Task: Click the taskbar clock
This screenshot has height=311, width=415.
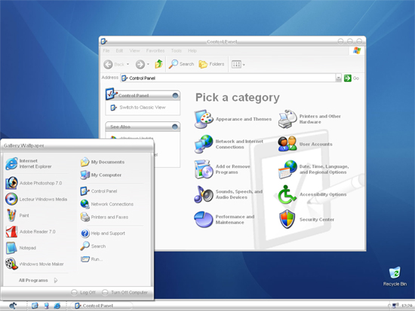Action: click(x=407, y=306)
